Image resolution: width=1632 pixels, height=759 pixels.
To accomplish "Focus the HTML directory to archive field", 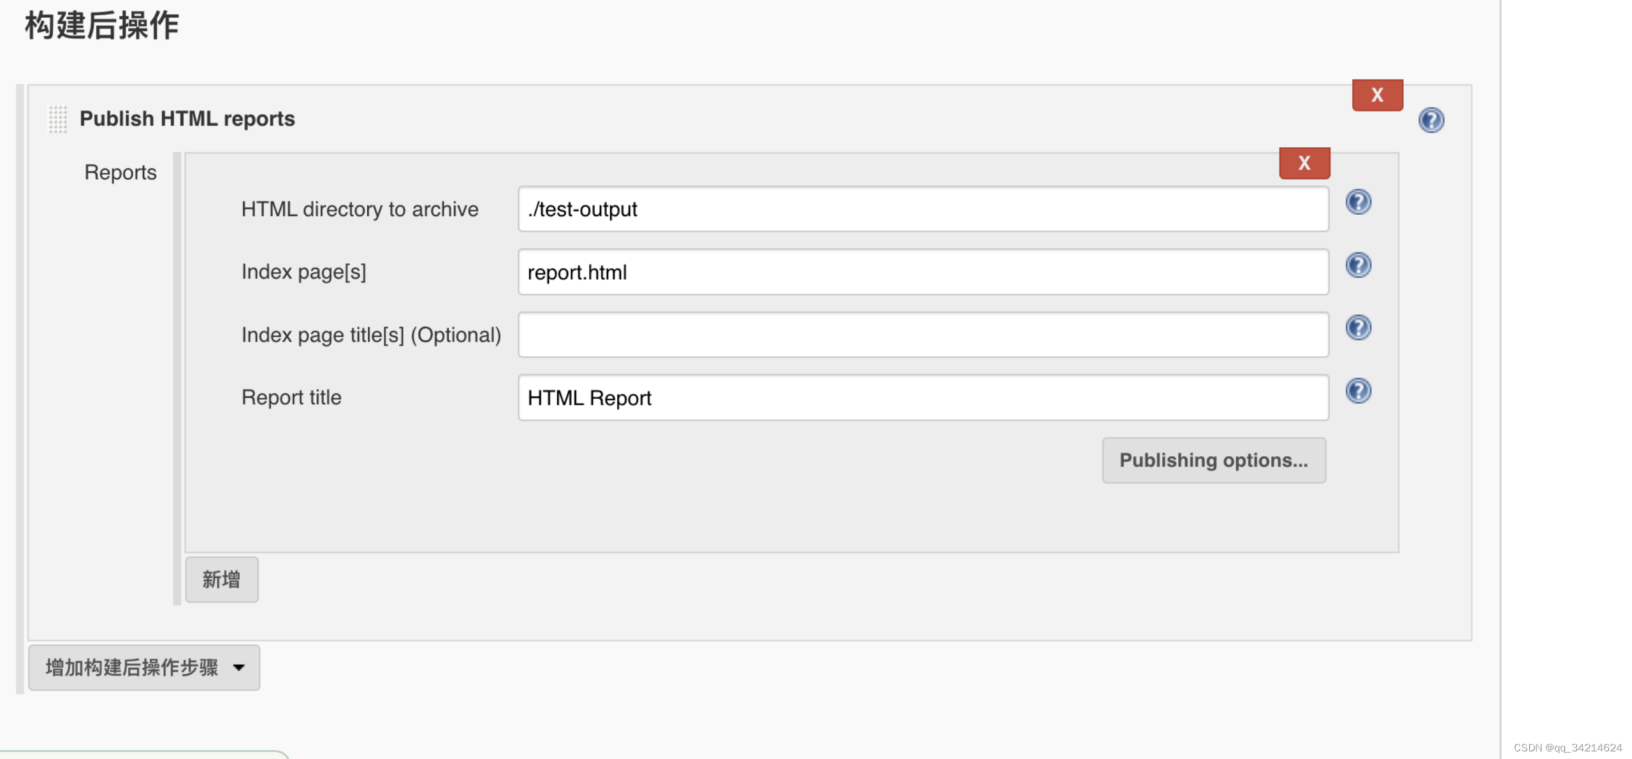I will pos(922,209).
